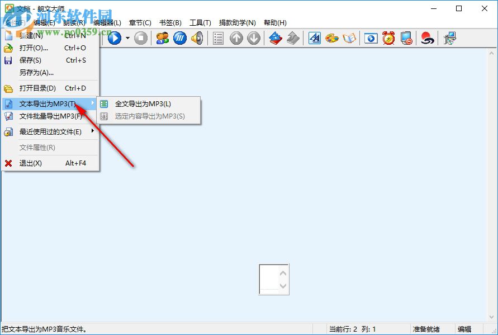
Task: Choose 打开目录(D) menu entry
Action: pos(50,88)
